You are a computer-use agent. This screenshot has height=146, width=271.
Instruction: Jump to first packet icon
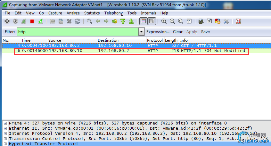click(123, 21)
